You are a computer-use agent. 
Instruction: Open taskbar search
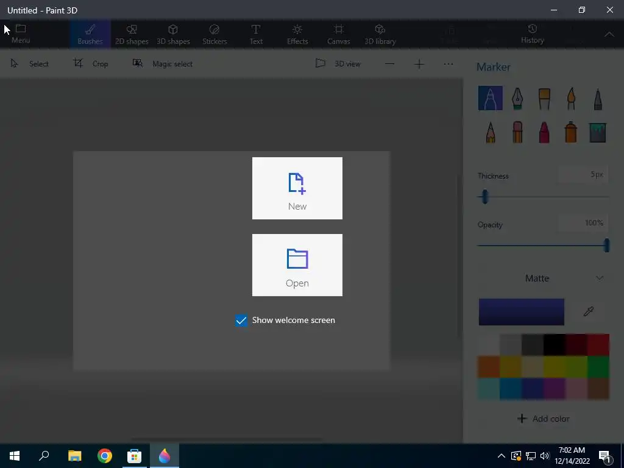(44, 456)
